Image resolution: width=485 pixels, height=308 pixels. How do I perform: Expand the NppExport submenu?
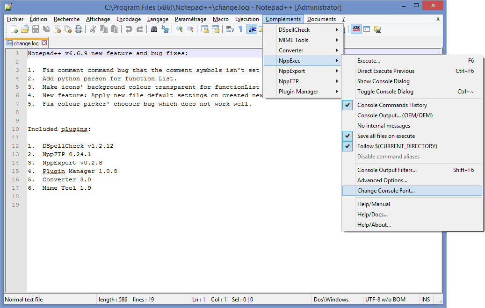[302, 71]
